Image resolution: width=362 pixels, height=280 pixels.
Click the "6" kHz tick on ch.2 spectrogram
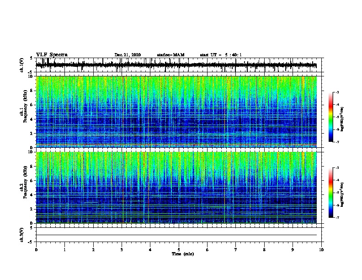tap(32, 181)
